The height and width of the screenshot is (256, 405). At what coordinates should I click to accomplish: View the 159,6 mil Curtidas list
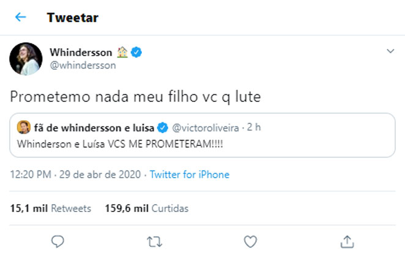coord(143,208)
